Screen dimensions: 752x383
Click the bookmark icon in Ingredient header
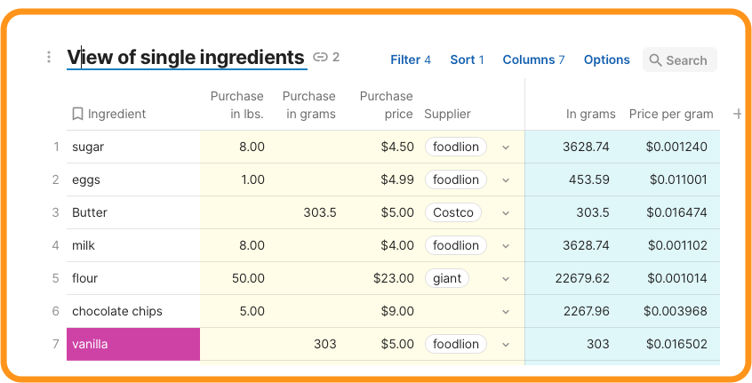click(77, 114)
